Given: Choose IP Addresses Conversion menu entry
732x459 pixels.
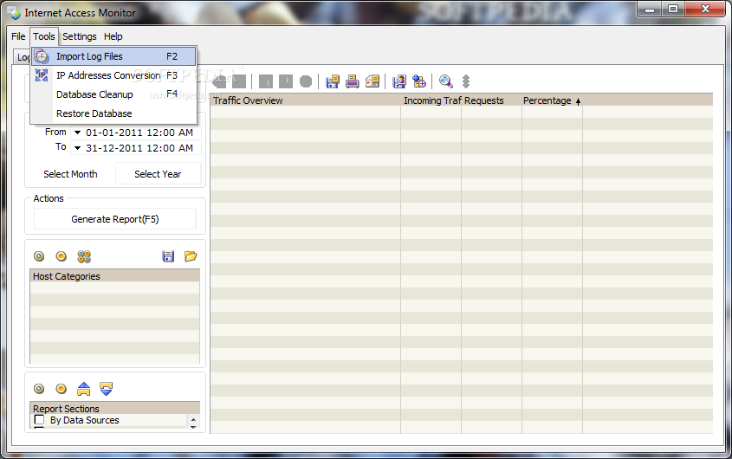Looking at the screenshot, I should click(x=113, y=75).
